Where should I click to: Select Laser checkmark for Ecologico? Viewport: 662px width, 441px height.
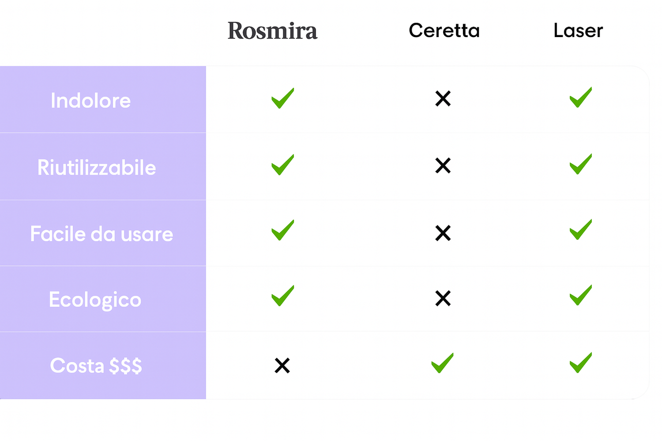(x=580, y=295)
